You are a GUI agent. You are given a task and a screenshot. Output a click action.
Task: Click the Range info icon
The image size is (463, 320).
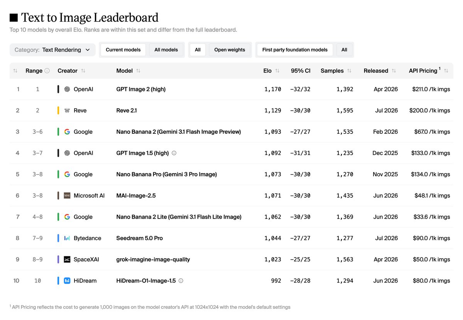(47, 71)
